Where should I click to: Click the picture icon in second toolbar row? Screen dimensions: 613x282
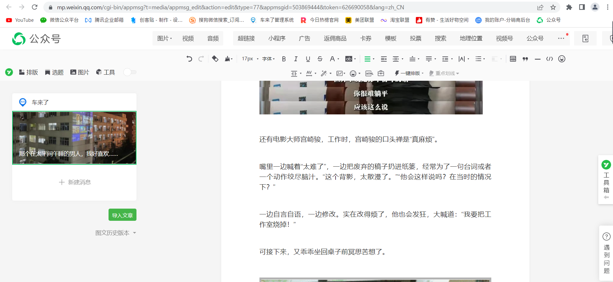[339, 73]
